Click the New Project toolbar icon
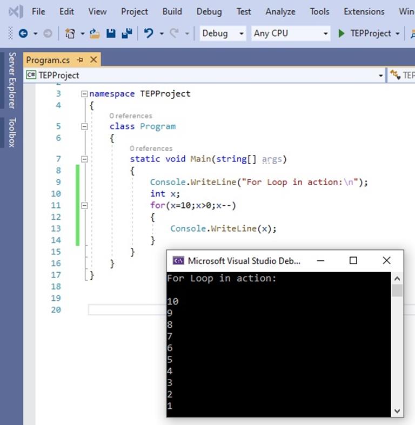Screen dimensions: 415x425 pos(70,33)
